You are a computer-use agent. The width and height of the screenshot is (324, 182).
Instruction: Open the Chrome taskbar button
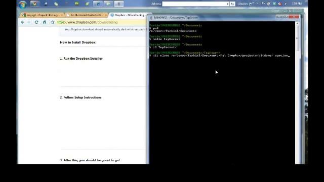34,4
